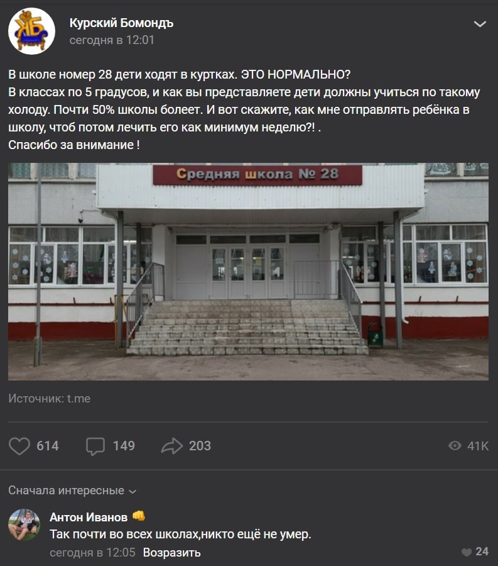
Task: Open the school № 28 photo
Action: (248, 272)
